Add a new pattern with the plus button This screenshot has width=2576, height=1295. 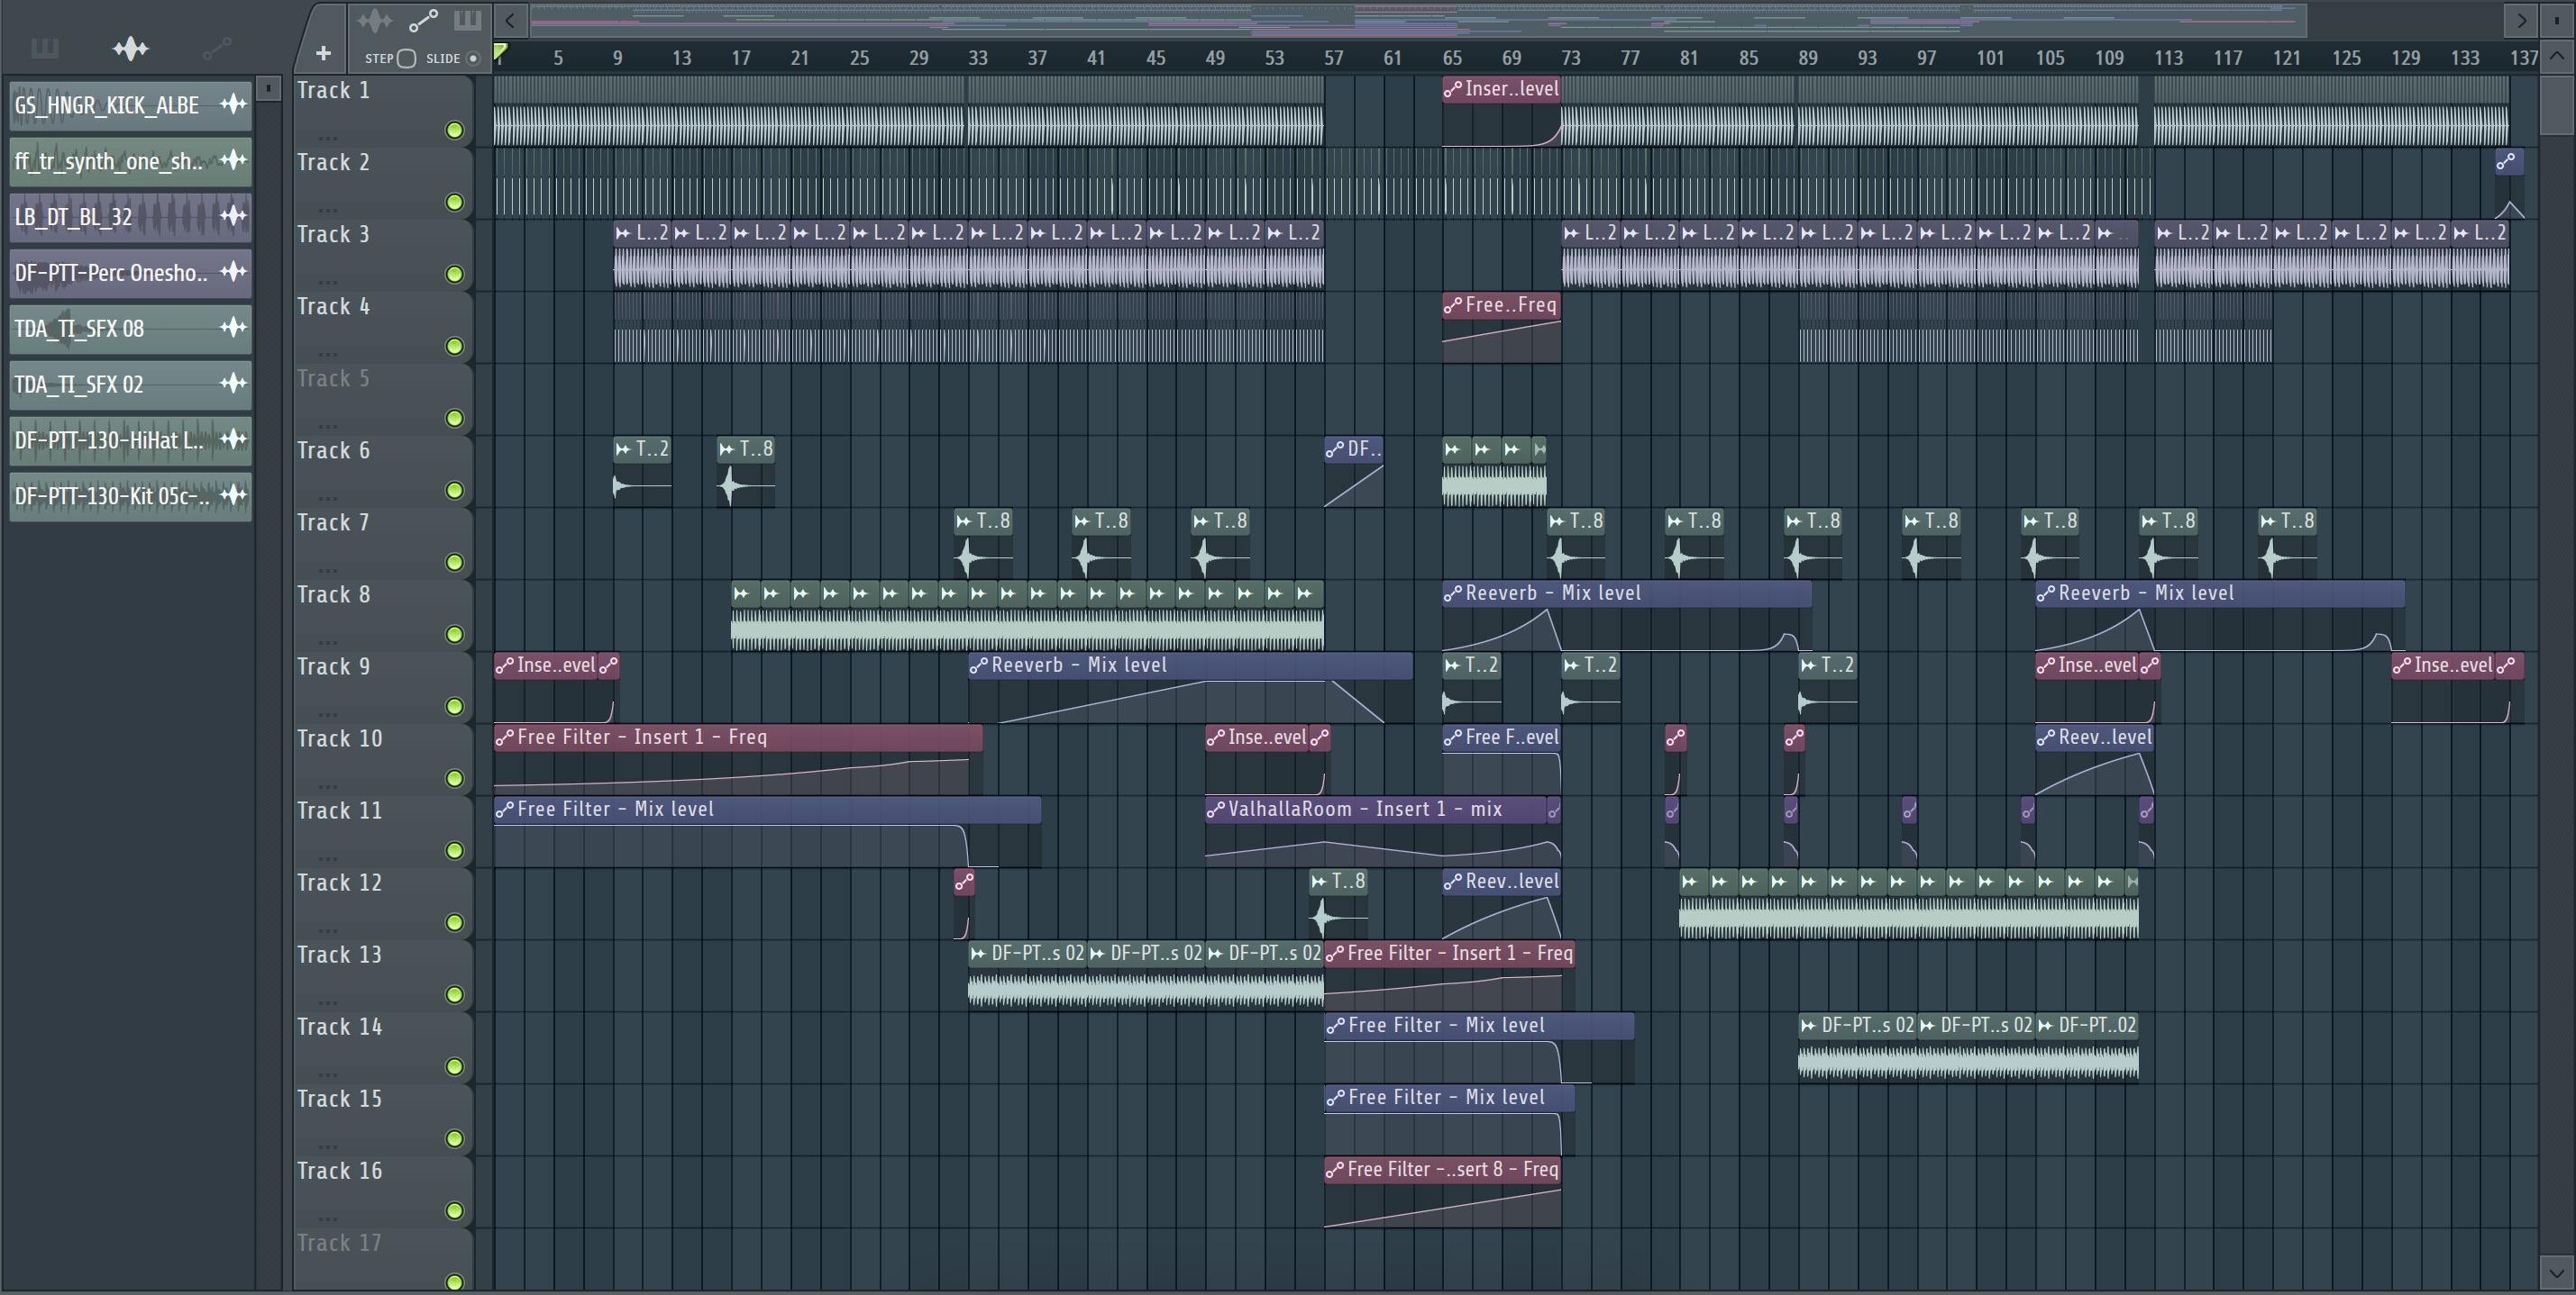322,53
